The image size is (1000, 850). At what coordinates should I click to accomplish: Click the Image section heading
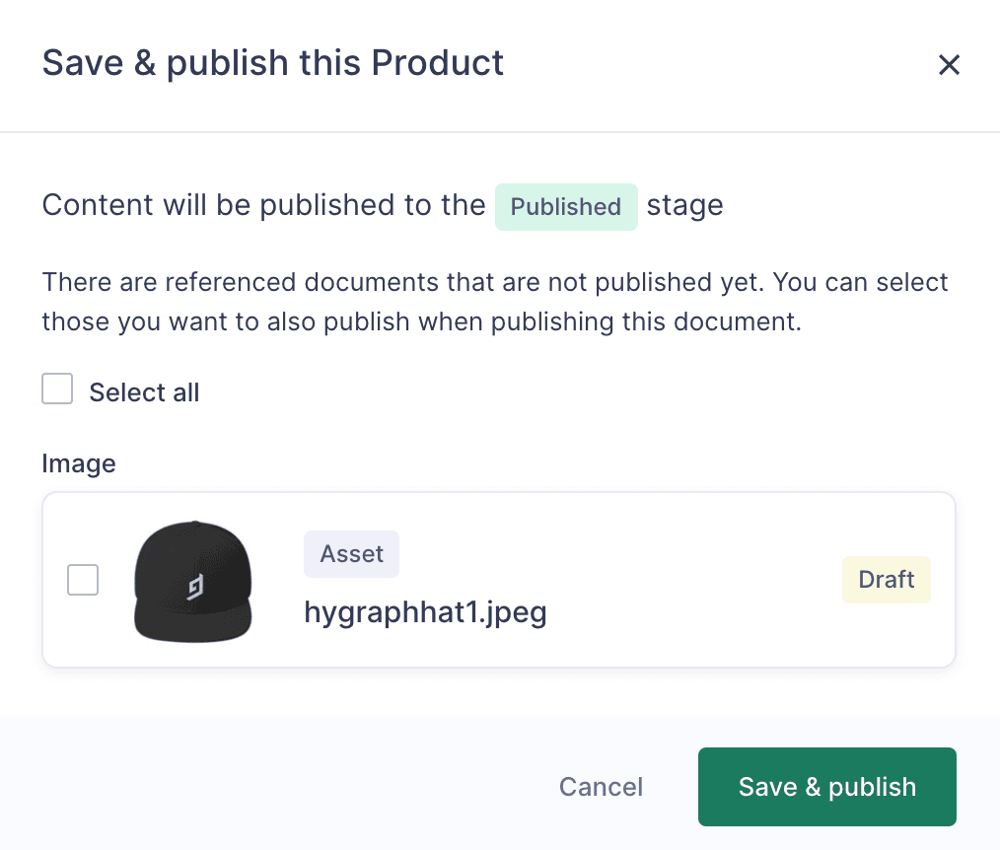pyautogui.click(x=79, y=463)
